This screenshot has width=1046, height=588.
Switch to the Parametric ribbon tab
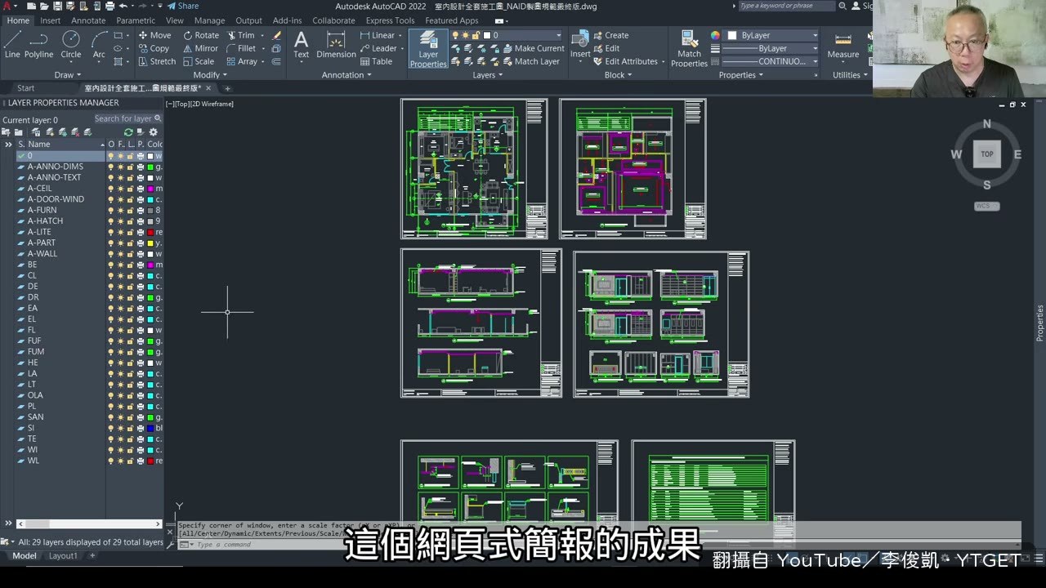click(x=136, y=20)
